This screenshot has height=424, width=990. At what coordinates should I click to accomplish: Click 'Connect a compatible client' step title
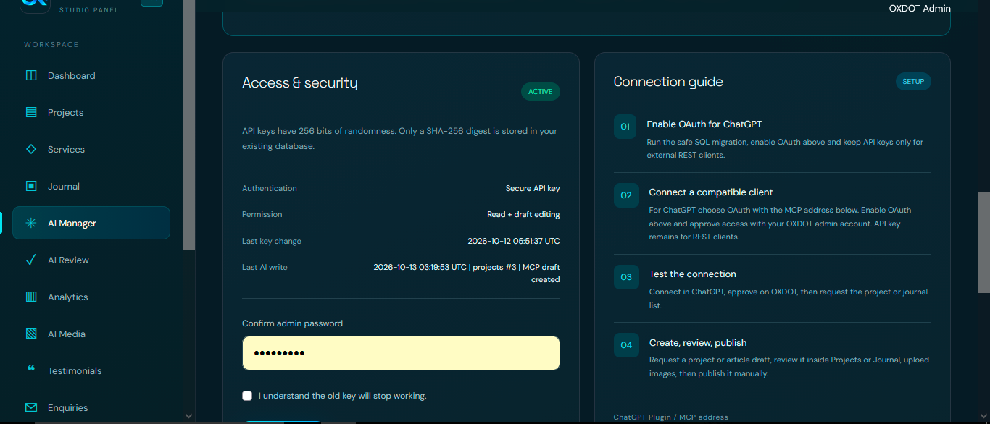(711, 192)
